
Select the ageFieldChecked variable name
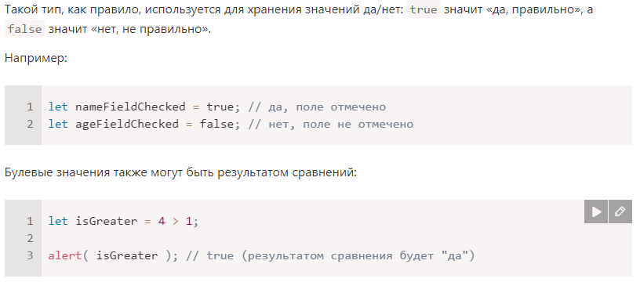pos(127,124)
